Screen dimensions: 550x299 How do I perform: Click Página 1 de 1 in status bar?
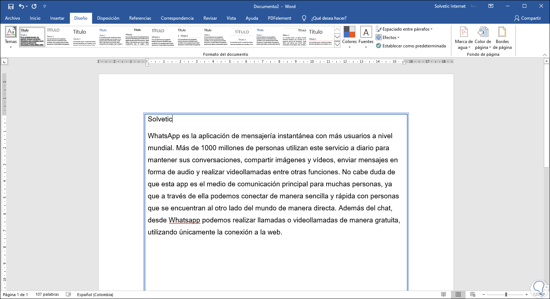tap(15, 295)
